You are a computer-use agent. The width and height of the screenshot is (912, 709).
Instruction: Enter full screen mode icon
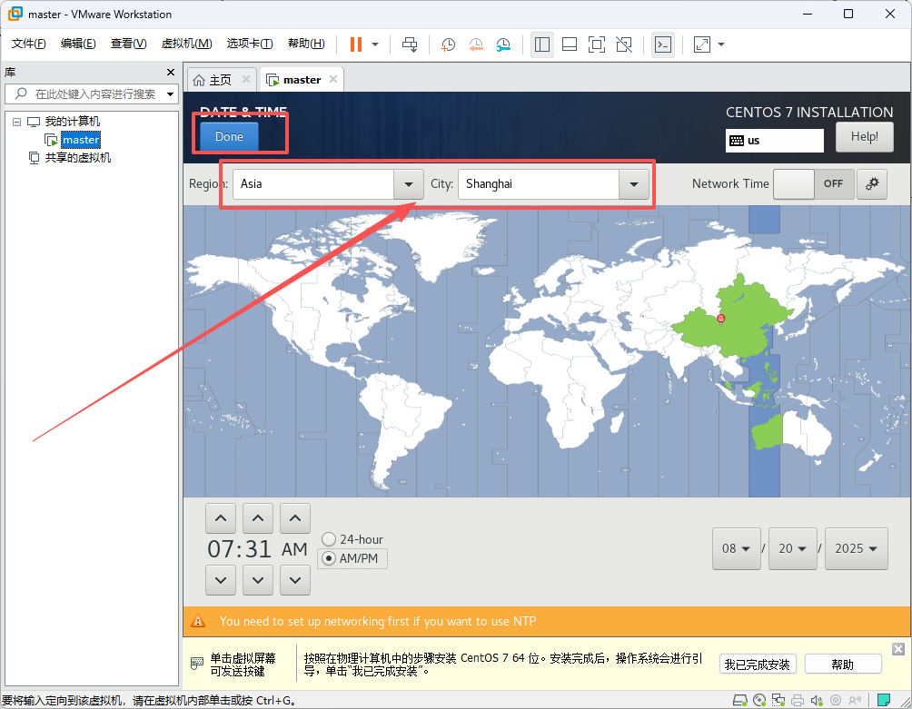(x=597, y=44)
